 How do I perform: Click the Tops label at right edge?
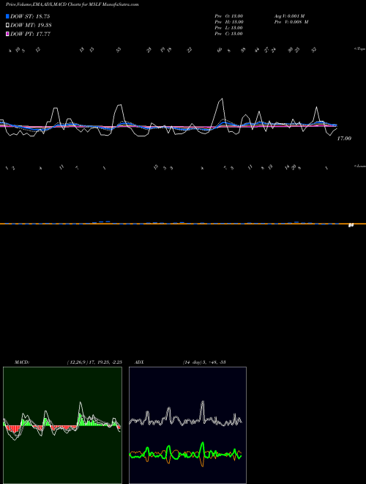360,49
